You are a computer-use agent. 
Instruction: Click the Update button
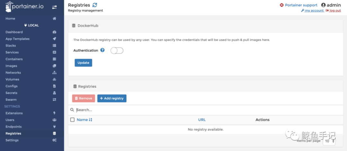[x=83, y=63]
